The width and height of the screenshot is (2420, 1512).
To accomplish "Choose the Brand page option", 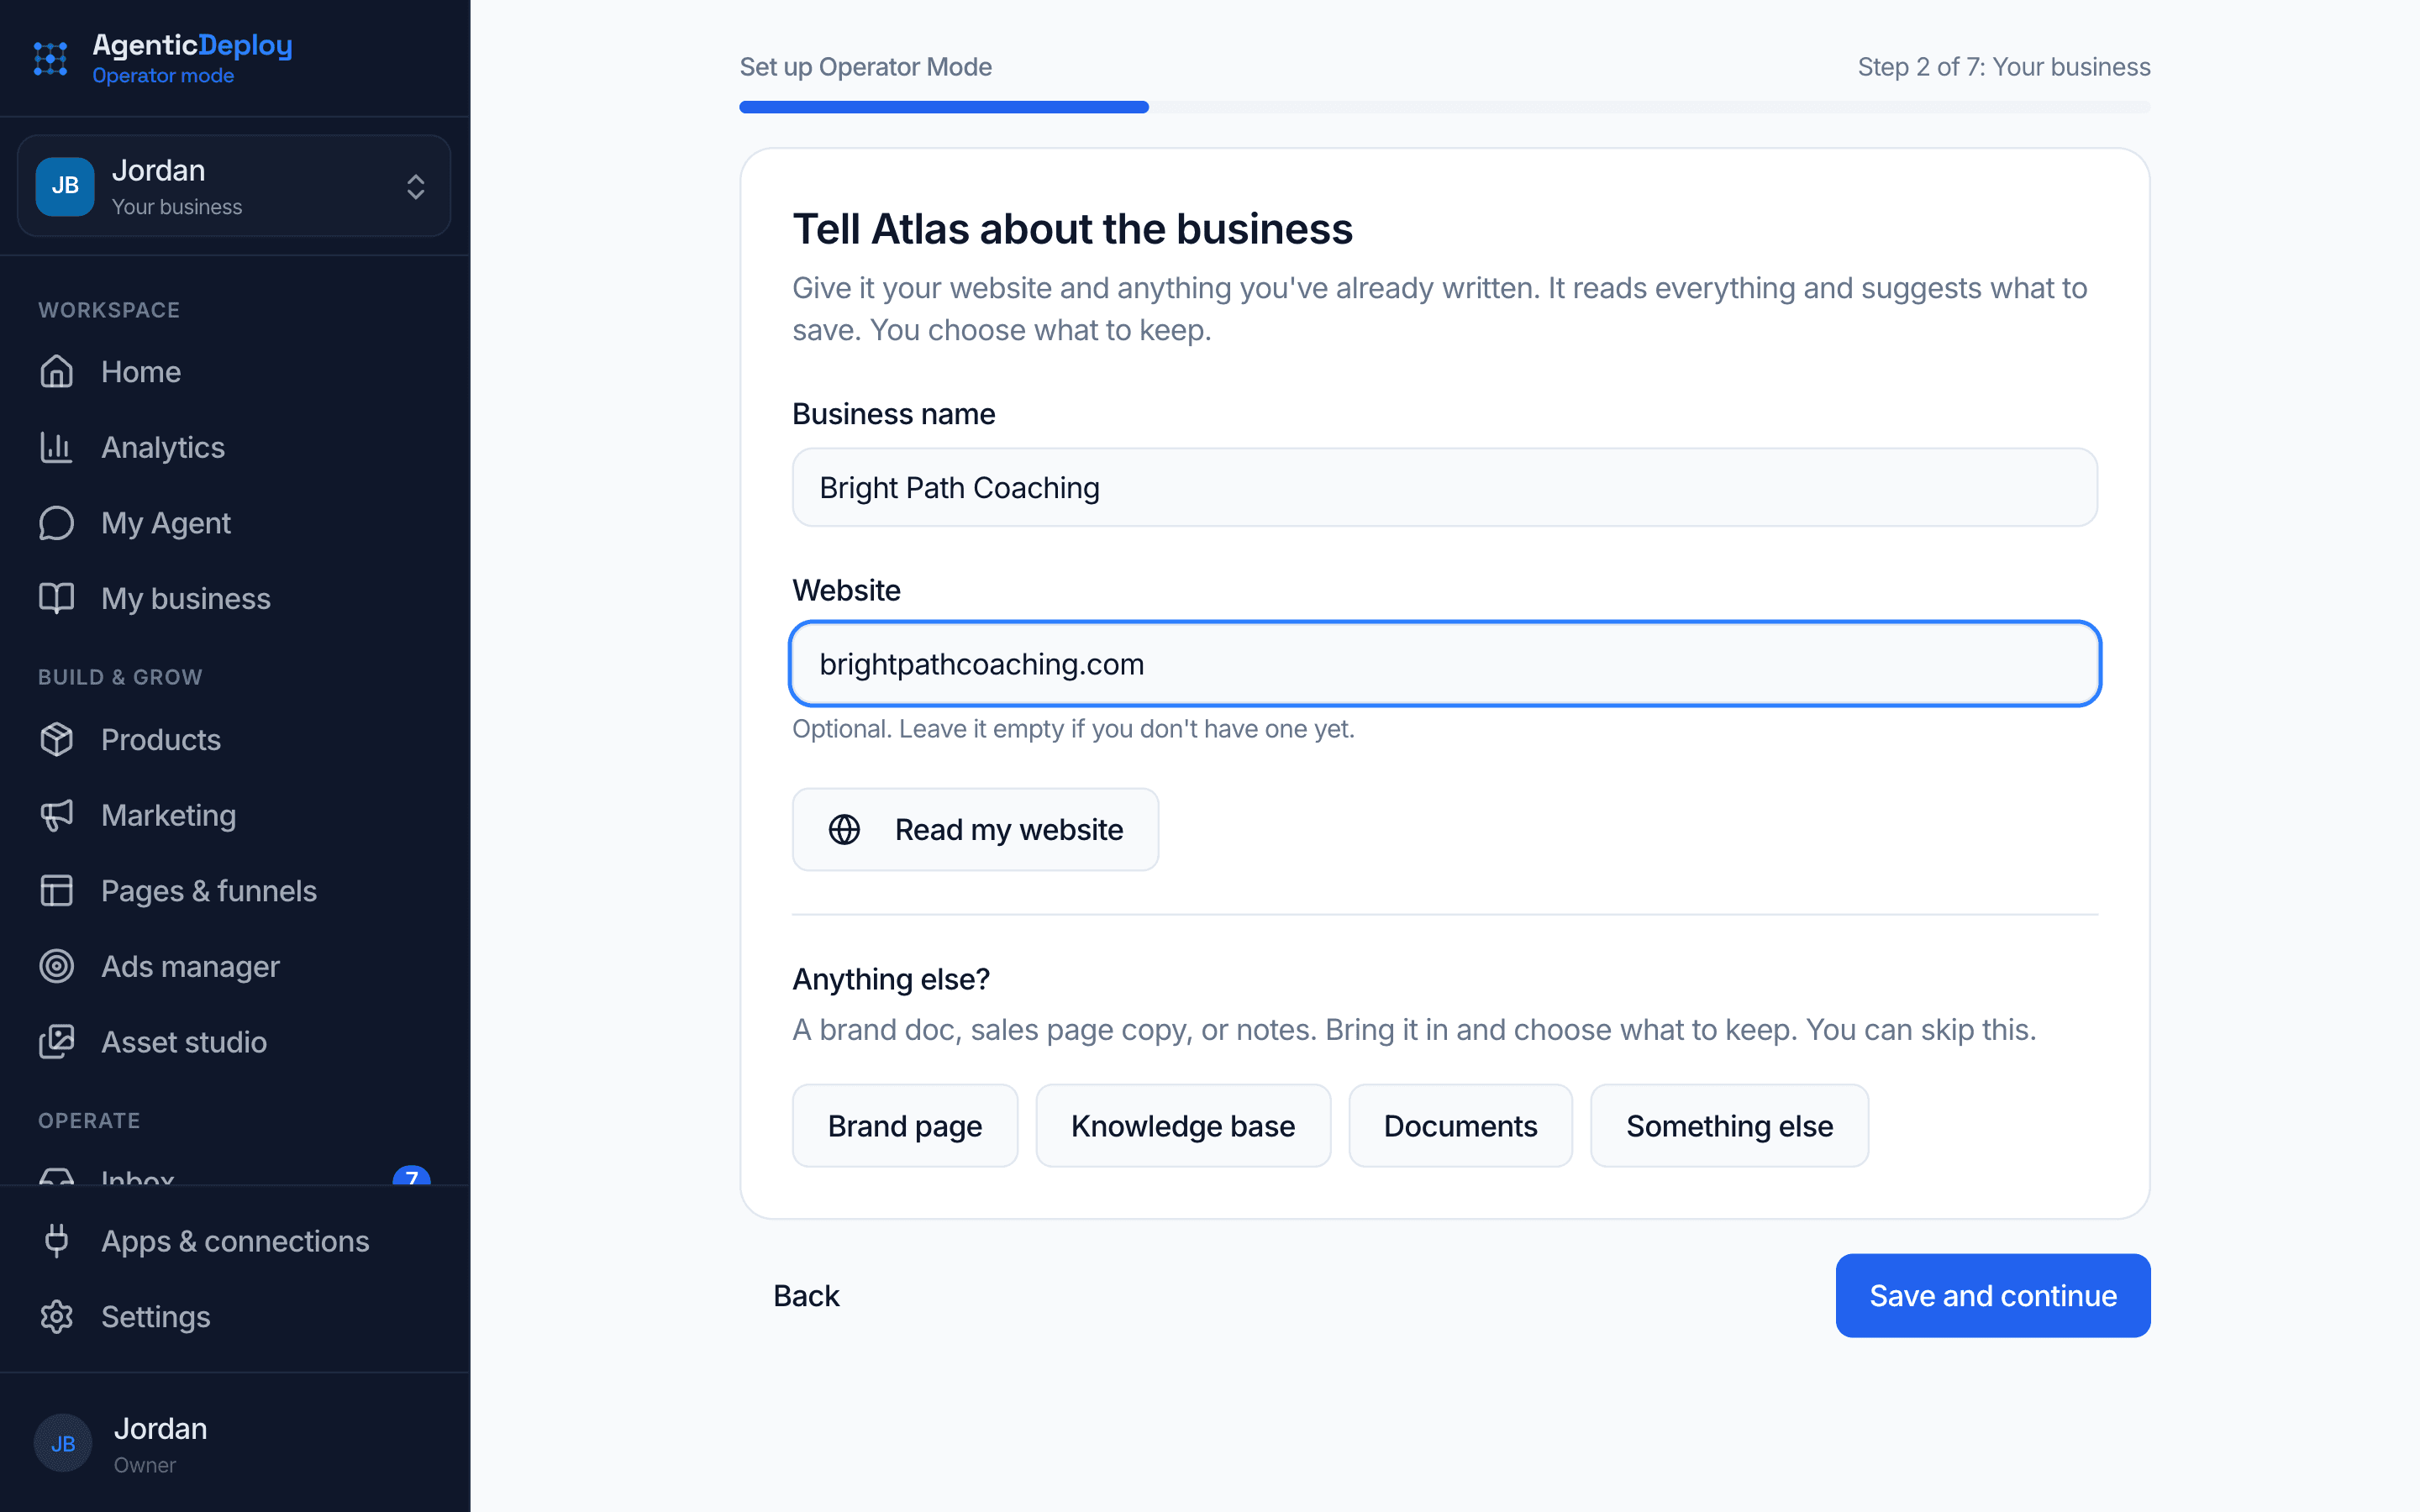I will click(905, 1126).
